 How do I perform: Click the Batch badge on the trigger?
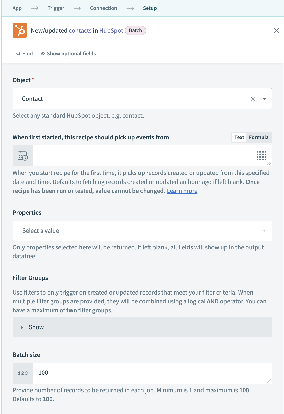click(x=135, y=30)
